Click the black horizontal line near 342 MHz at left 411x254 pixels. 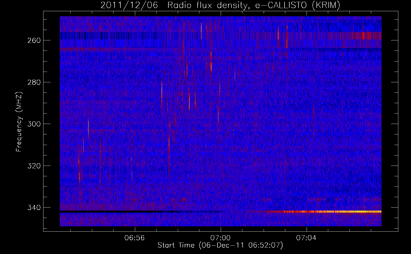(112, 212)
